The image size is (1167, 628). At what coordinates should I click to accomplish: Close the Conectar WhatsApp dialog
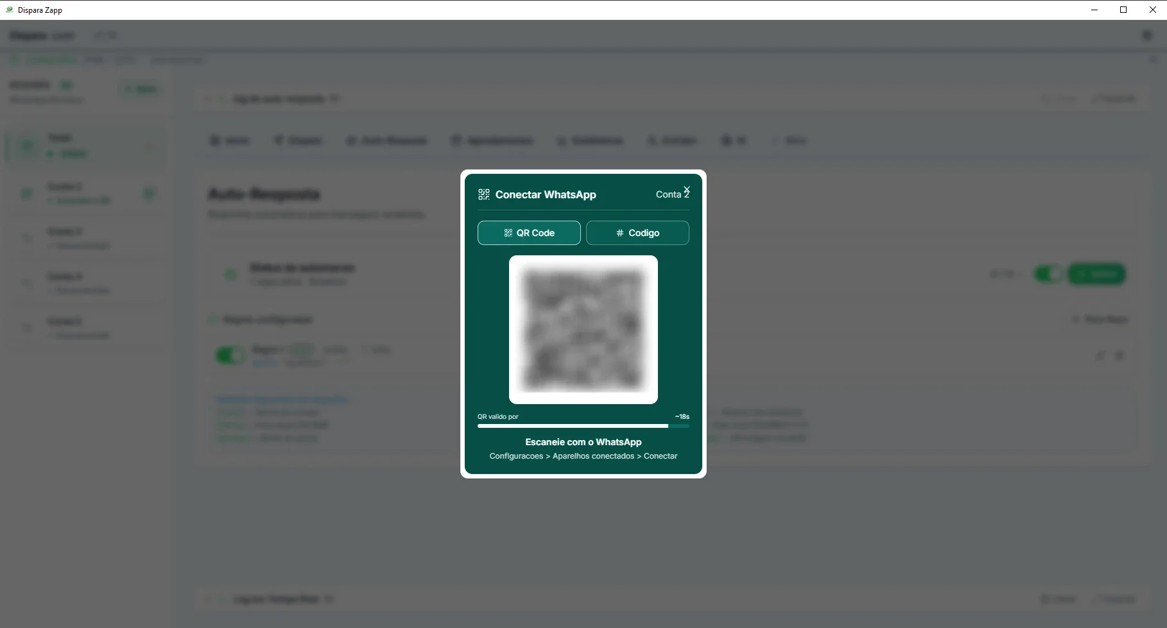click(x=687, y=189)
